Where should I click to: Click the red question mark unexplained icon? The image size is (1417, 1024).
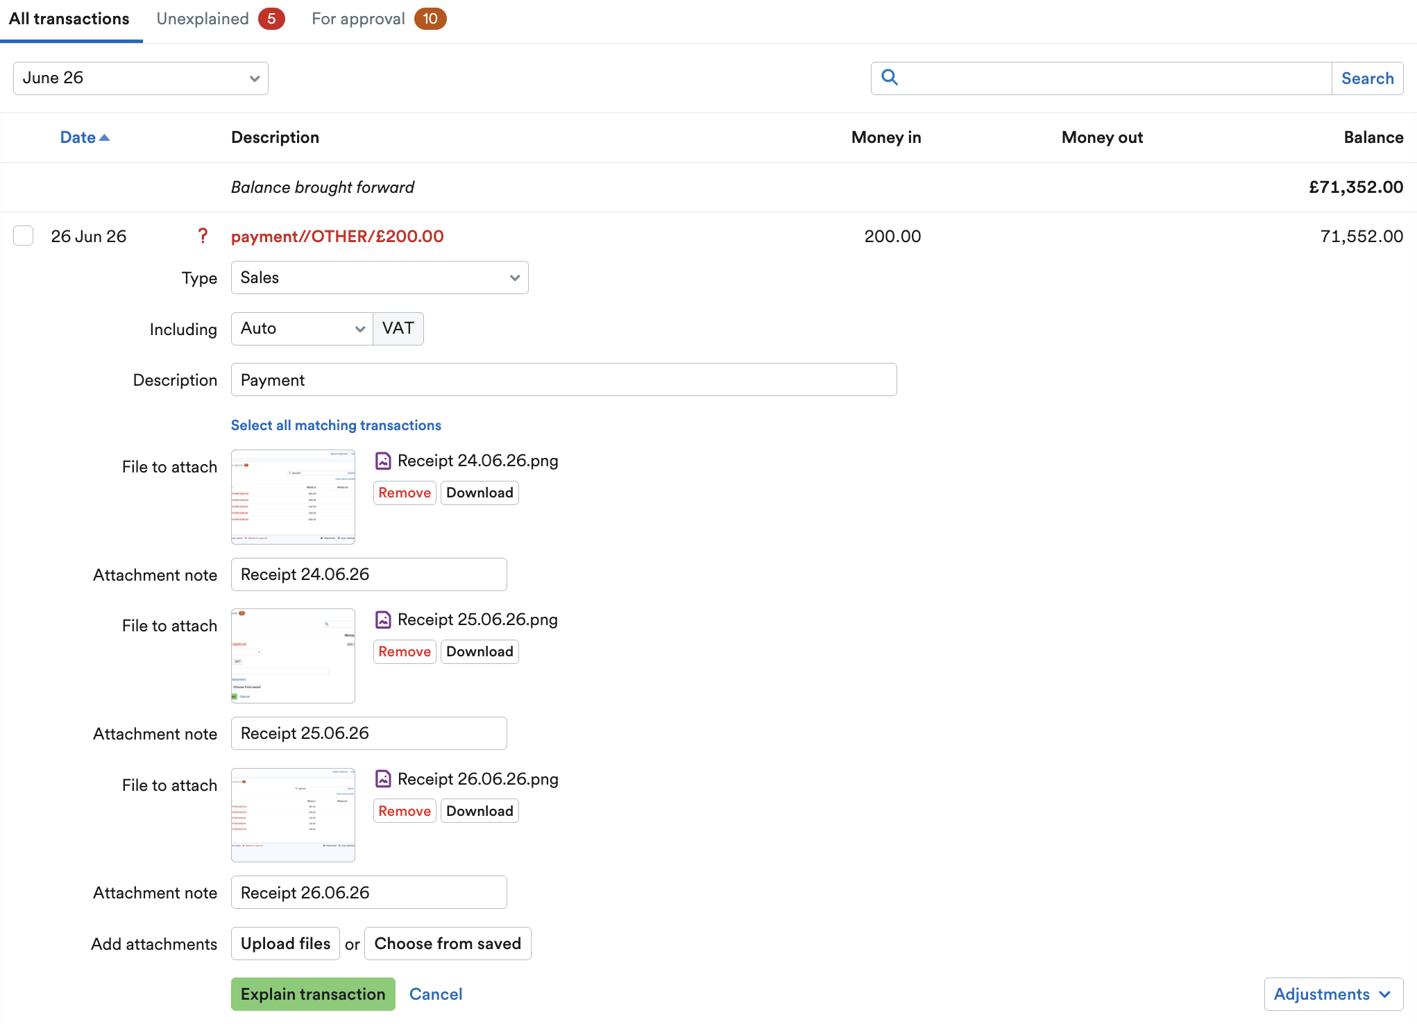click(203, 236)
